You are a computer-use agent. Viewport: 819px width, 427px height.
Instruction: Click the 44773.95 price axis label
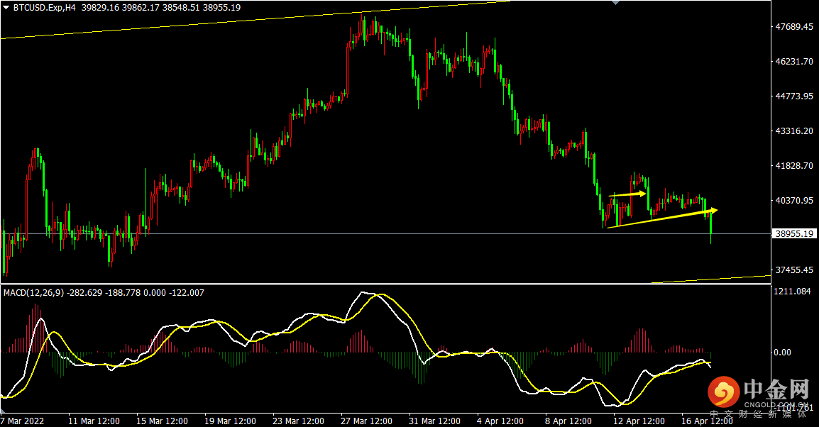click(x=794, y=96)
